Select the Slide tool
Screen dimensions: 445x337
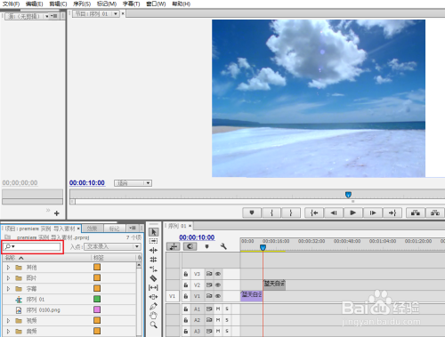[153, 297]
